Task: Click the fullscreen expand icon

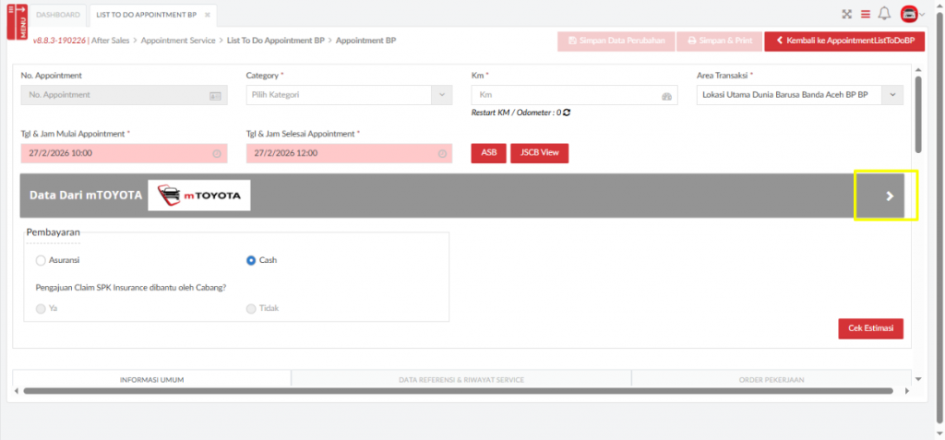Action: 846,14
